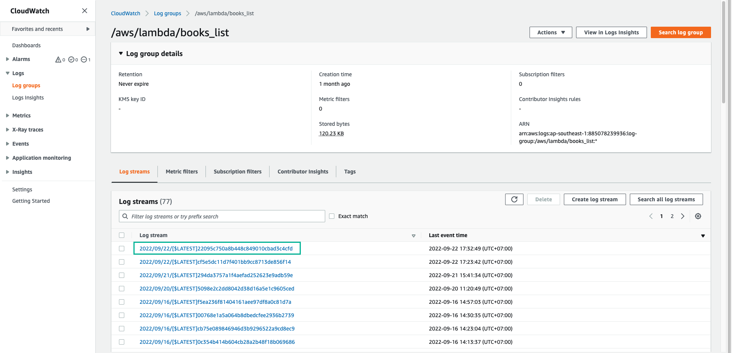Check the stream ending cf5e5dc11d7f401bb9cc8713de856f14

pyautogui.click(x=122, y=262)
